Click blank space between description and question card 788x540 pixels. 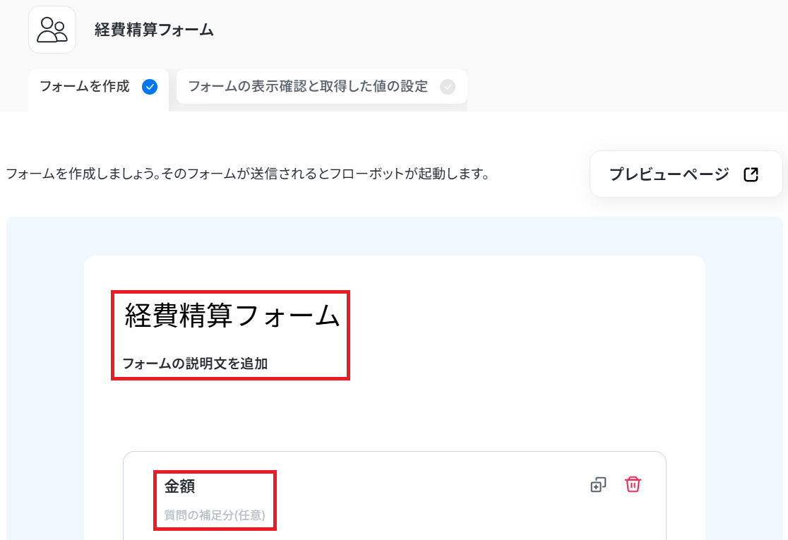click(395, 414)
